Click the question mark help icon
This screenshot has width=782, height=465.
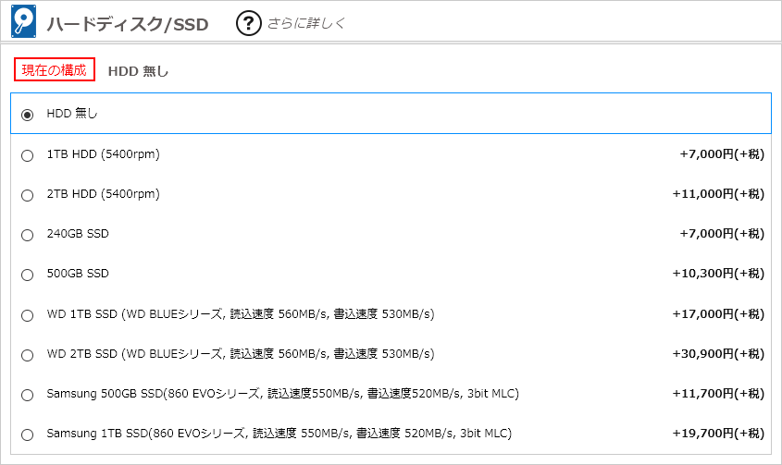coord(248,23)
